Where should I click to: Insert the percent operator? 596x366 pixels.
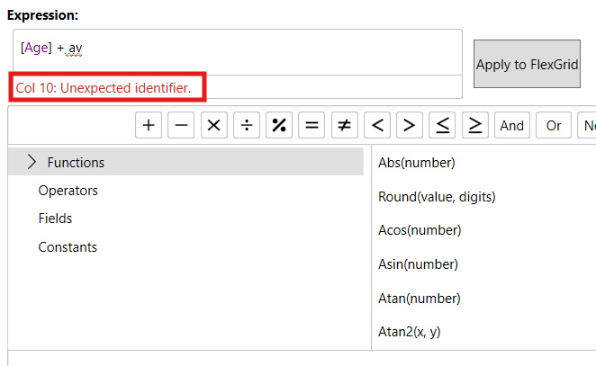[279, 126]
